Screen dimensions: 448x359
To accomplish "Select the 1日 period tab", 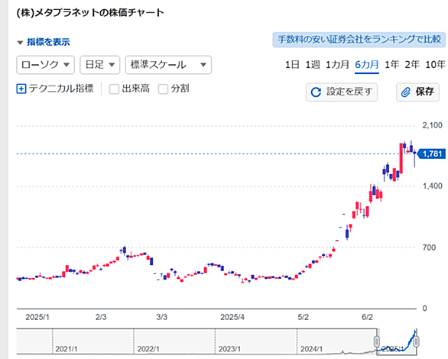I will (292, 65).
